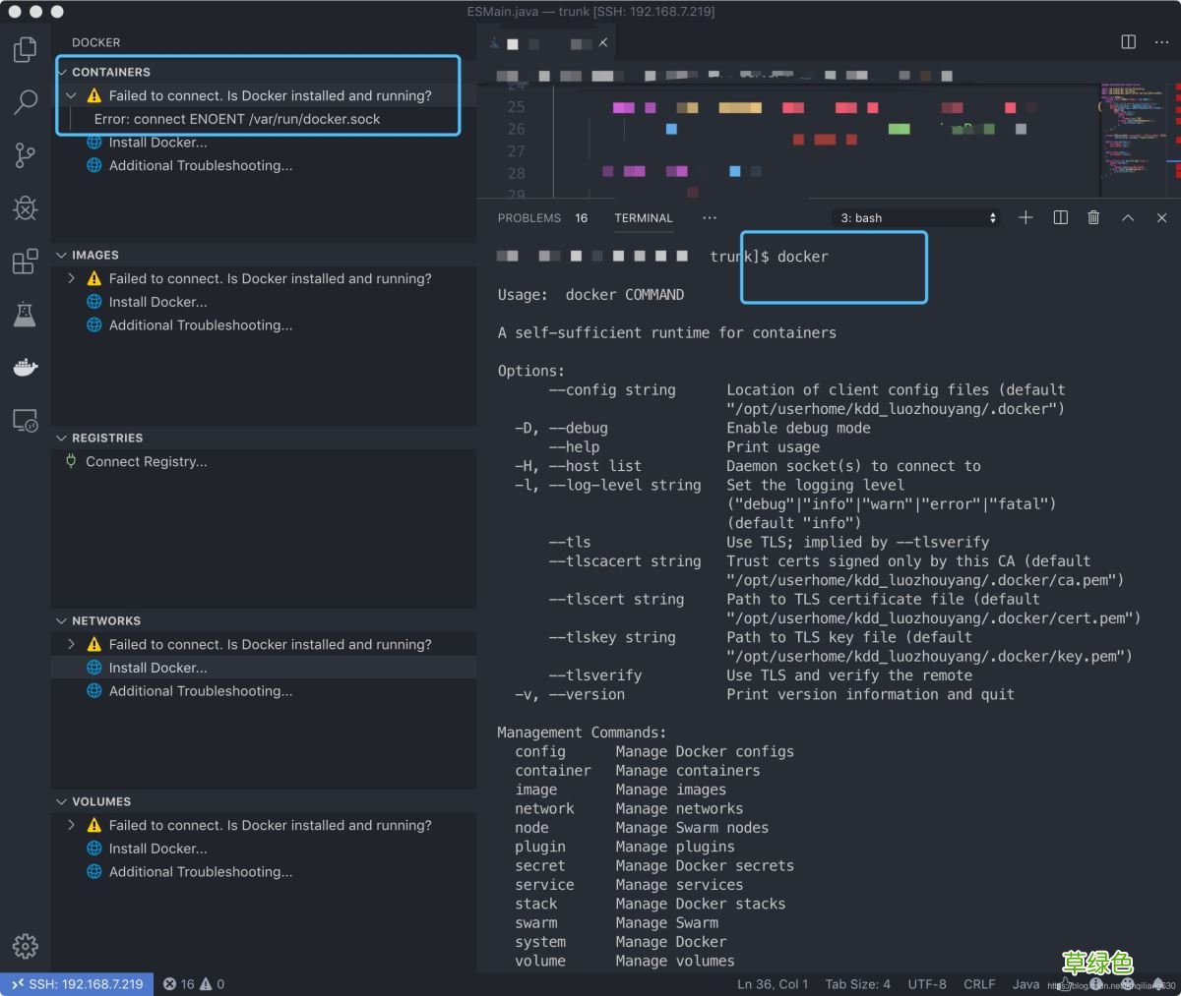Viewport: 1181px width, 996px height.
Task: Click the plug icon beside Connect Registry
Action: click(x=71, y=460)
